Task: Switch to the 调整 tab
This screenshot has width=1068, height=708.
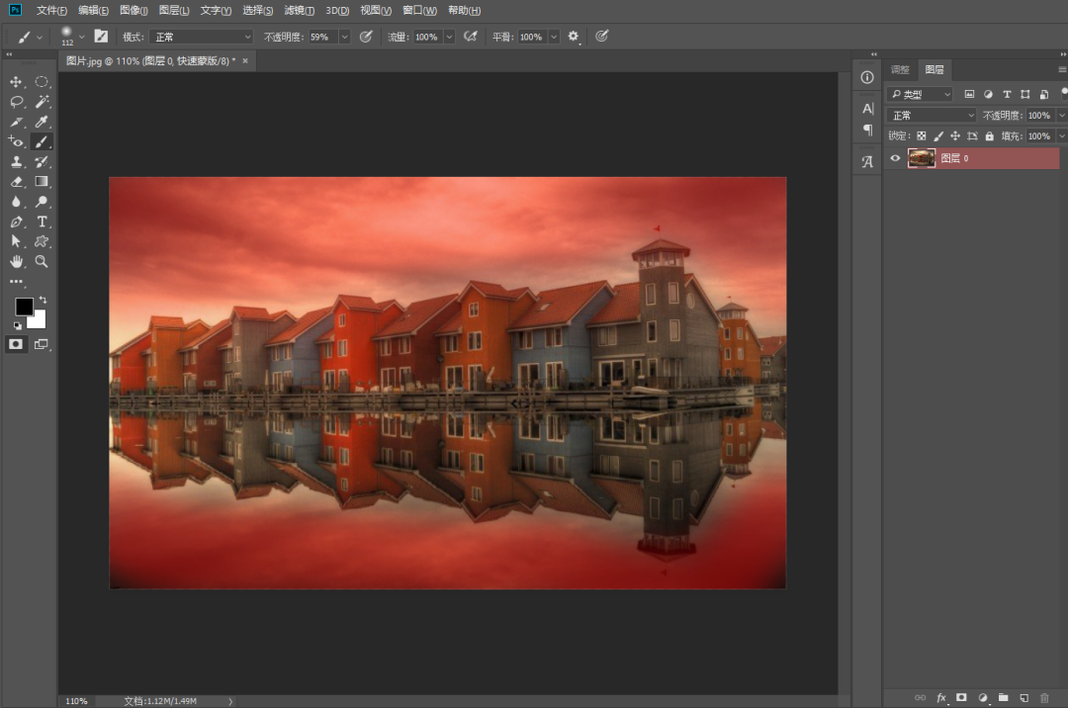Action: 901,69
